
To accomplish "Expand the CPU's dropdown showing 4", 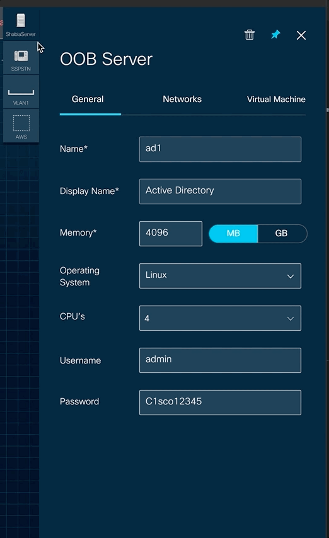I will 220,318.
